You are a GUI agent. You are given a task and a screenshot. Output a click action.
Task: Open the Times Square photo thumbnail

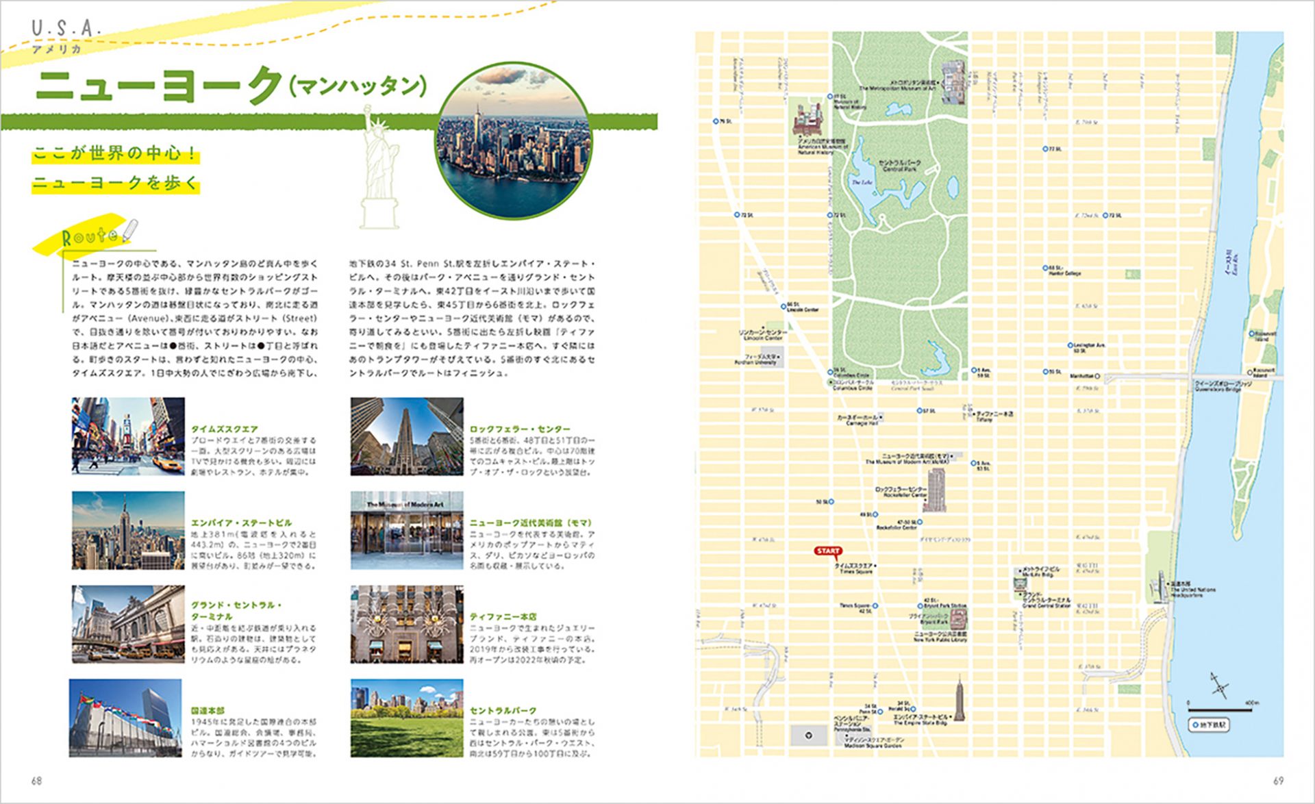pos(128,436)
